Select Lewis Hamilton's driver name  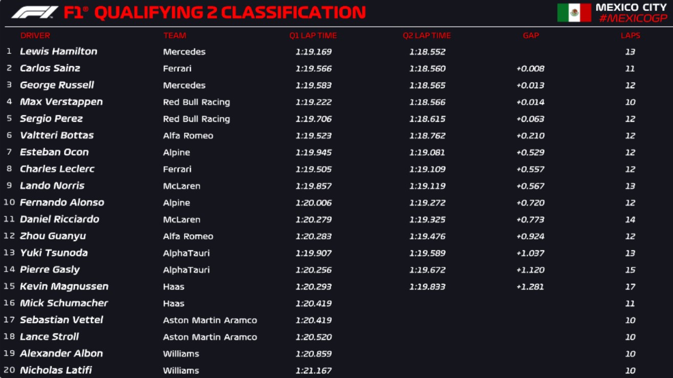(58, 52)
